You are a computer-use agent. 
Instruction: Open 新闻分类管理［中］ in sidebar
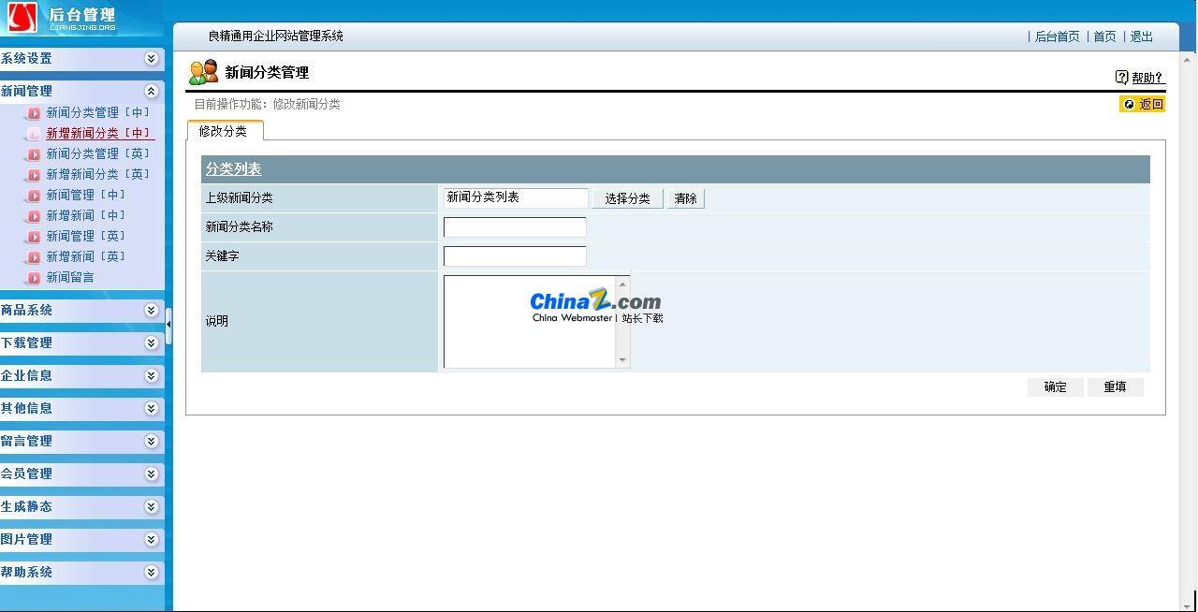[x=97, y=112]
